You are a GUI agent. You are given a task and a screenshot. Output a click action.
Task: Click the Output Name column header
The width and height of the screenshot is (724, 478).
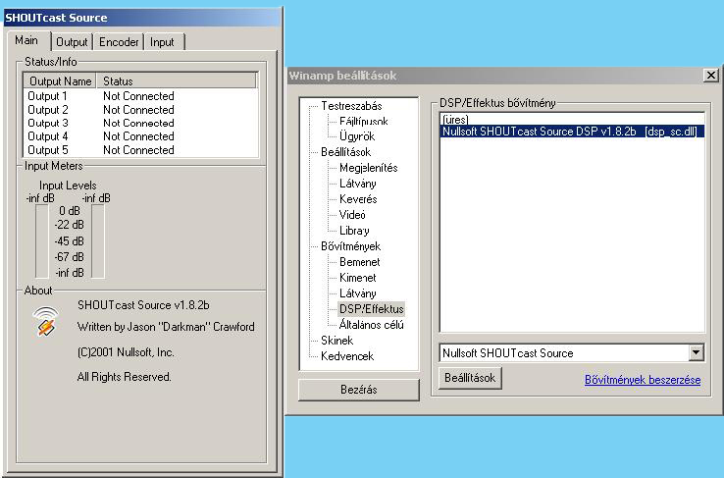60,80
